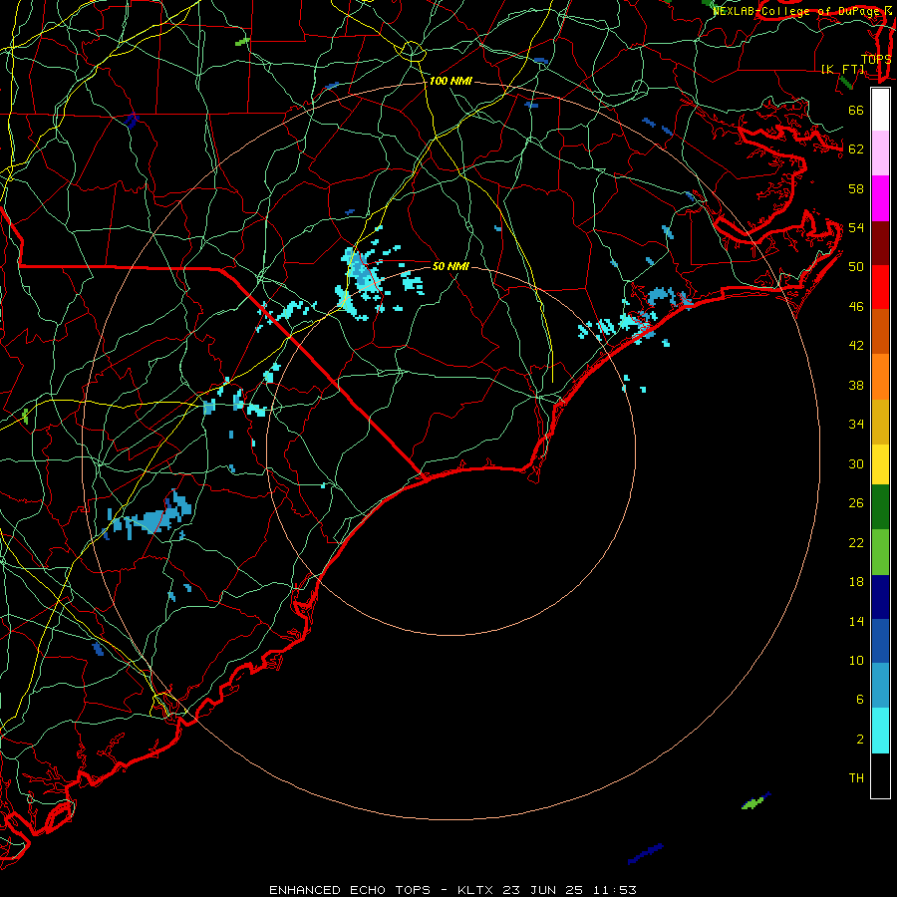Click the 'TH' legend label
Image resolution: width=897 pixels, height=897 pixels.
click(856, 778)
